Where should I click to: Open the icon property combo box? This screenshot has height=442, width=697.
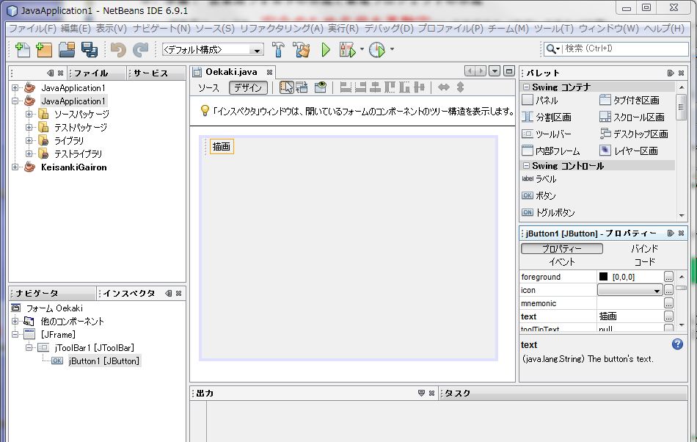point(630,290)
